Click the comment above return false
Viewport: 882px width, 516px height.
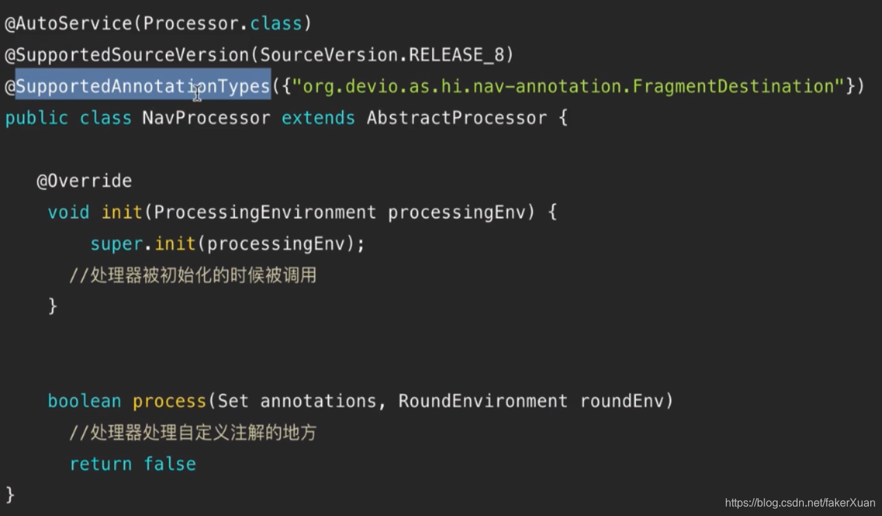click(193, 432)
